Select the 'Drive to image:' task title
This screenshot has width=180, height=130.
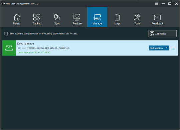click(26, 43)
